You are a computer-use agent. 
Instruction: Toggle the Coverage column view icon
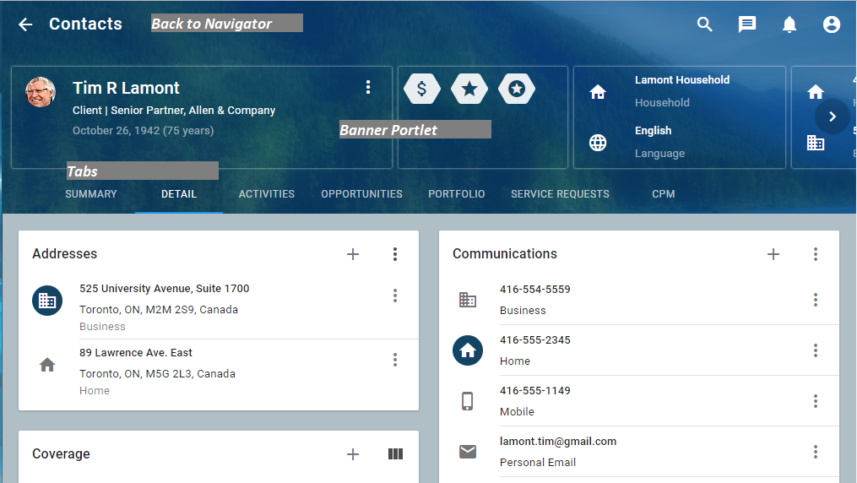[395, 454]
